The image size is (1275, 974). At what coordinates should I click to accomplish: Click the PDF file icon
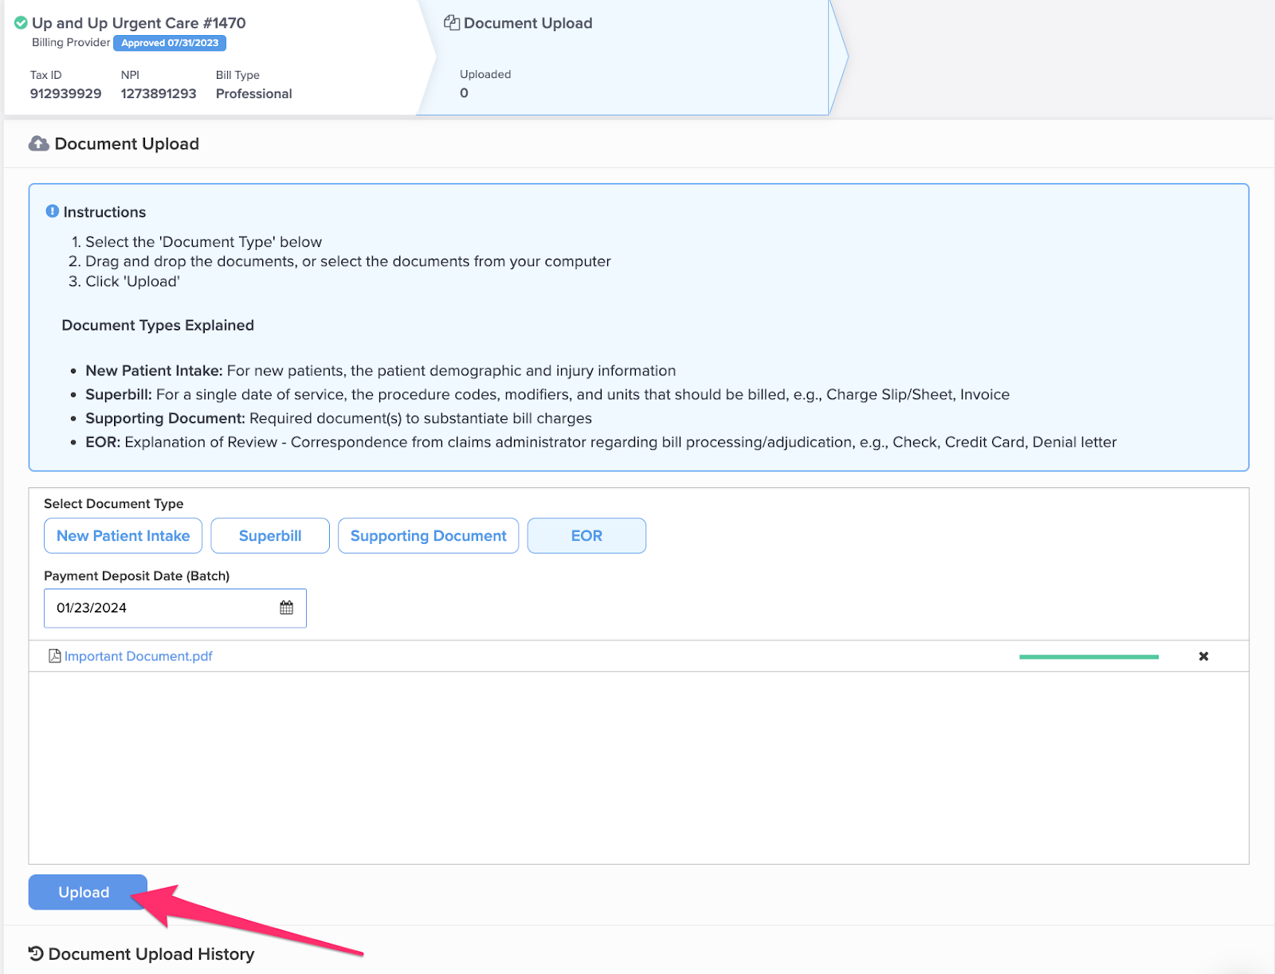coord(55,656)
